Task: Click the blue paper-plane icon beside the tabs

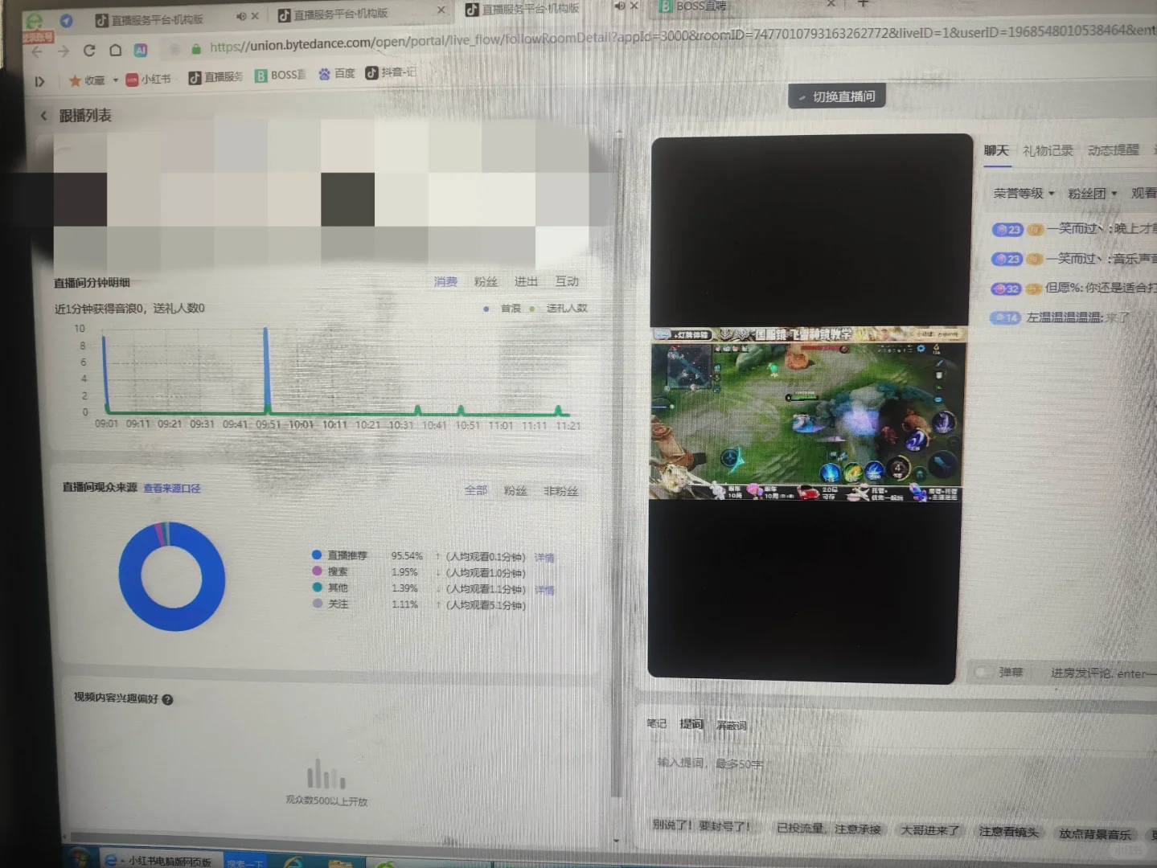Action: click(67, 21)
